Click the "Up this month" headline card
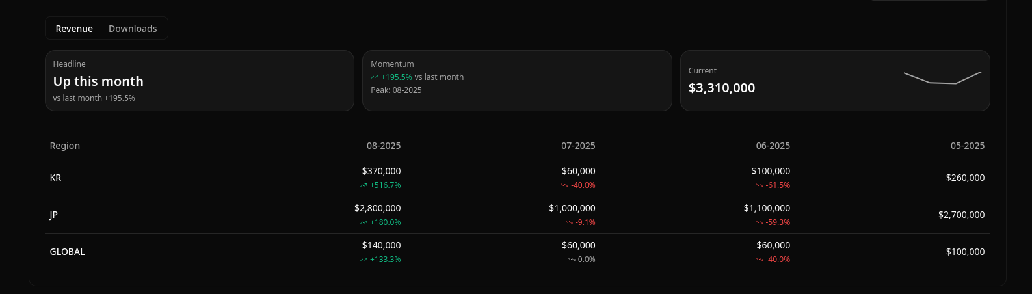 point(199,81)
